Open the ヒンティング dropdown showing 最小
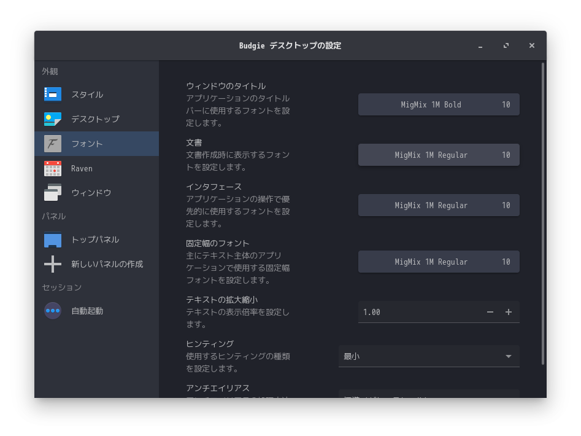 (x=429, y=356)
